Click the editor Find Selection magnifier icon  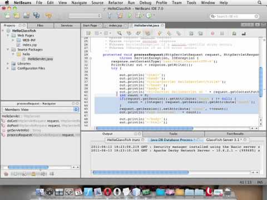[x=119, y=33]
